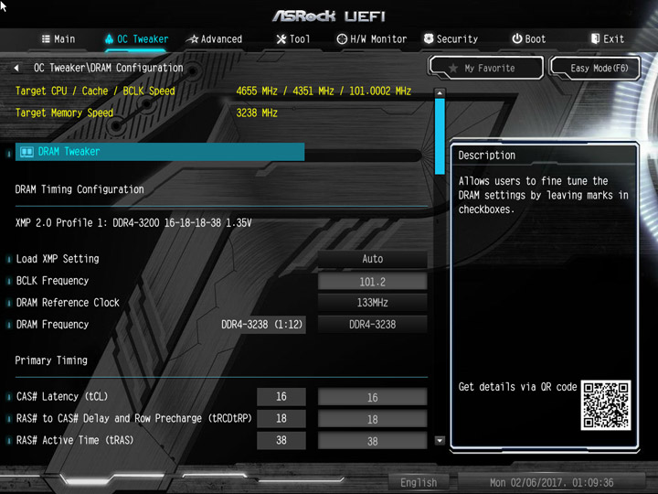Open the Security tab
658x494 pixels.
(x=451, y=39)
